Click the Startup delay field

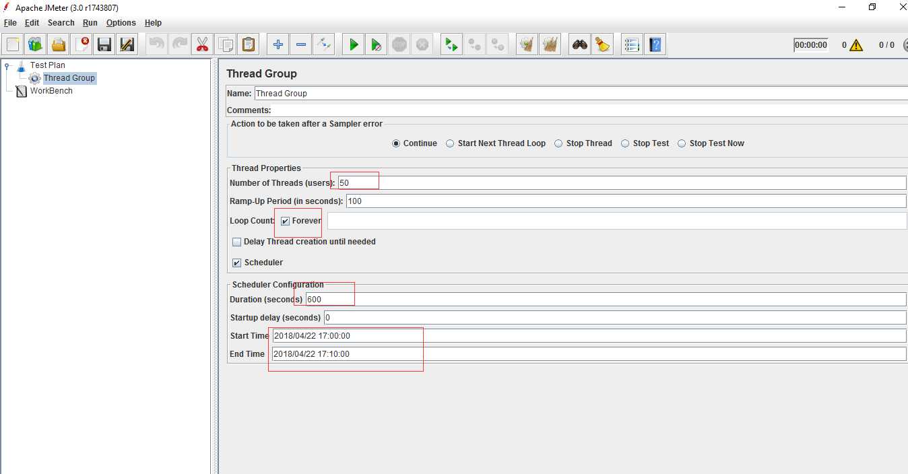point(615,318)
